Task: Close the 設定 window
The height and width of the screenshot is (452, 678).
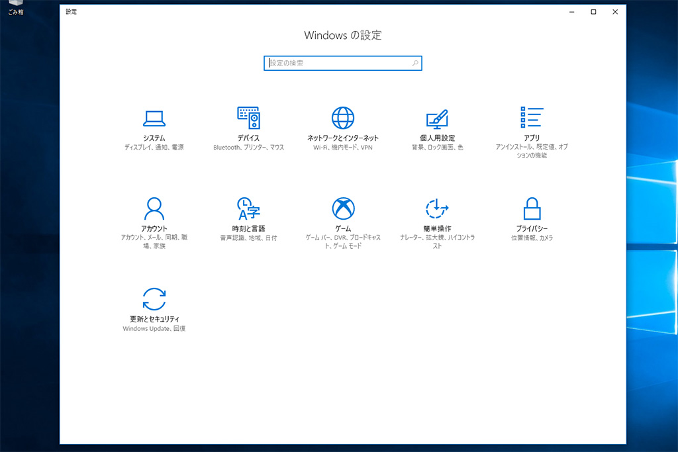Action: click(x=615, y=12)
